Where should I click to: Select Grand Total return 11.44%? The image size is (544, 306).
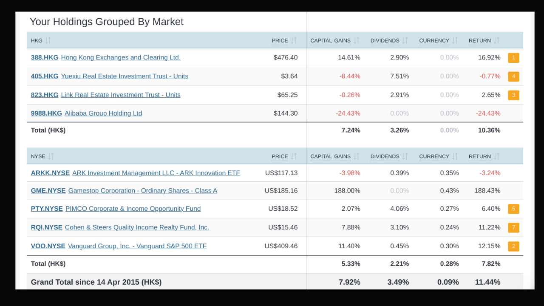pos(488,282)
